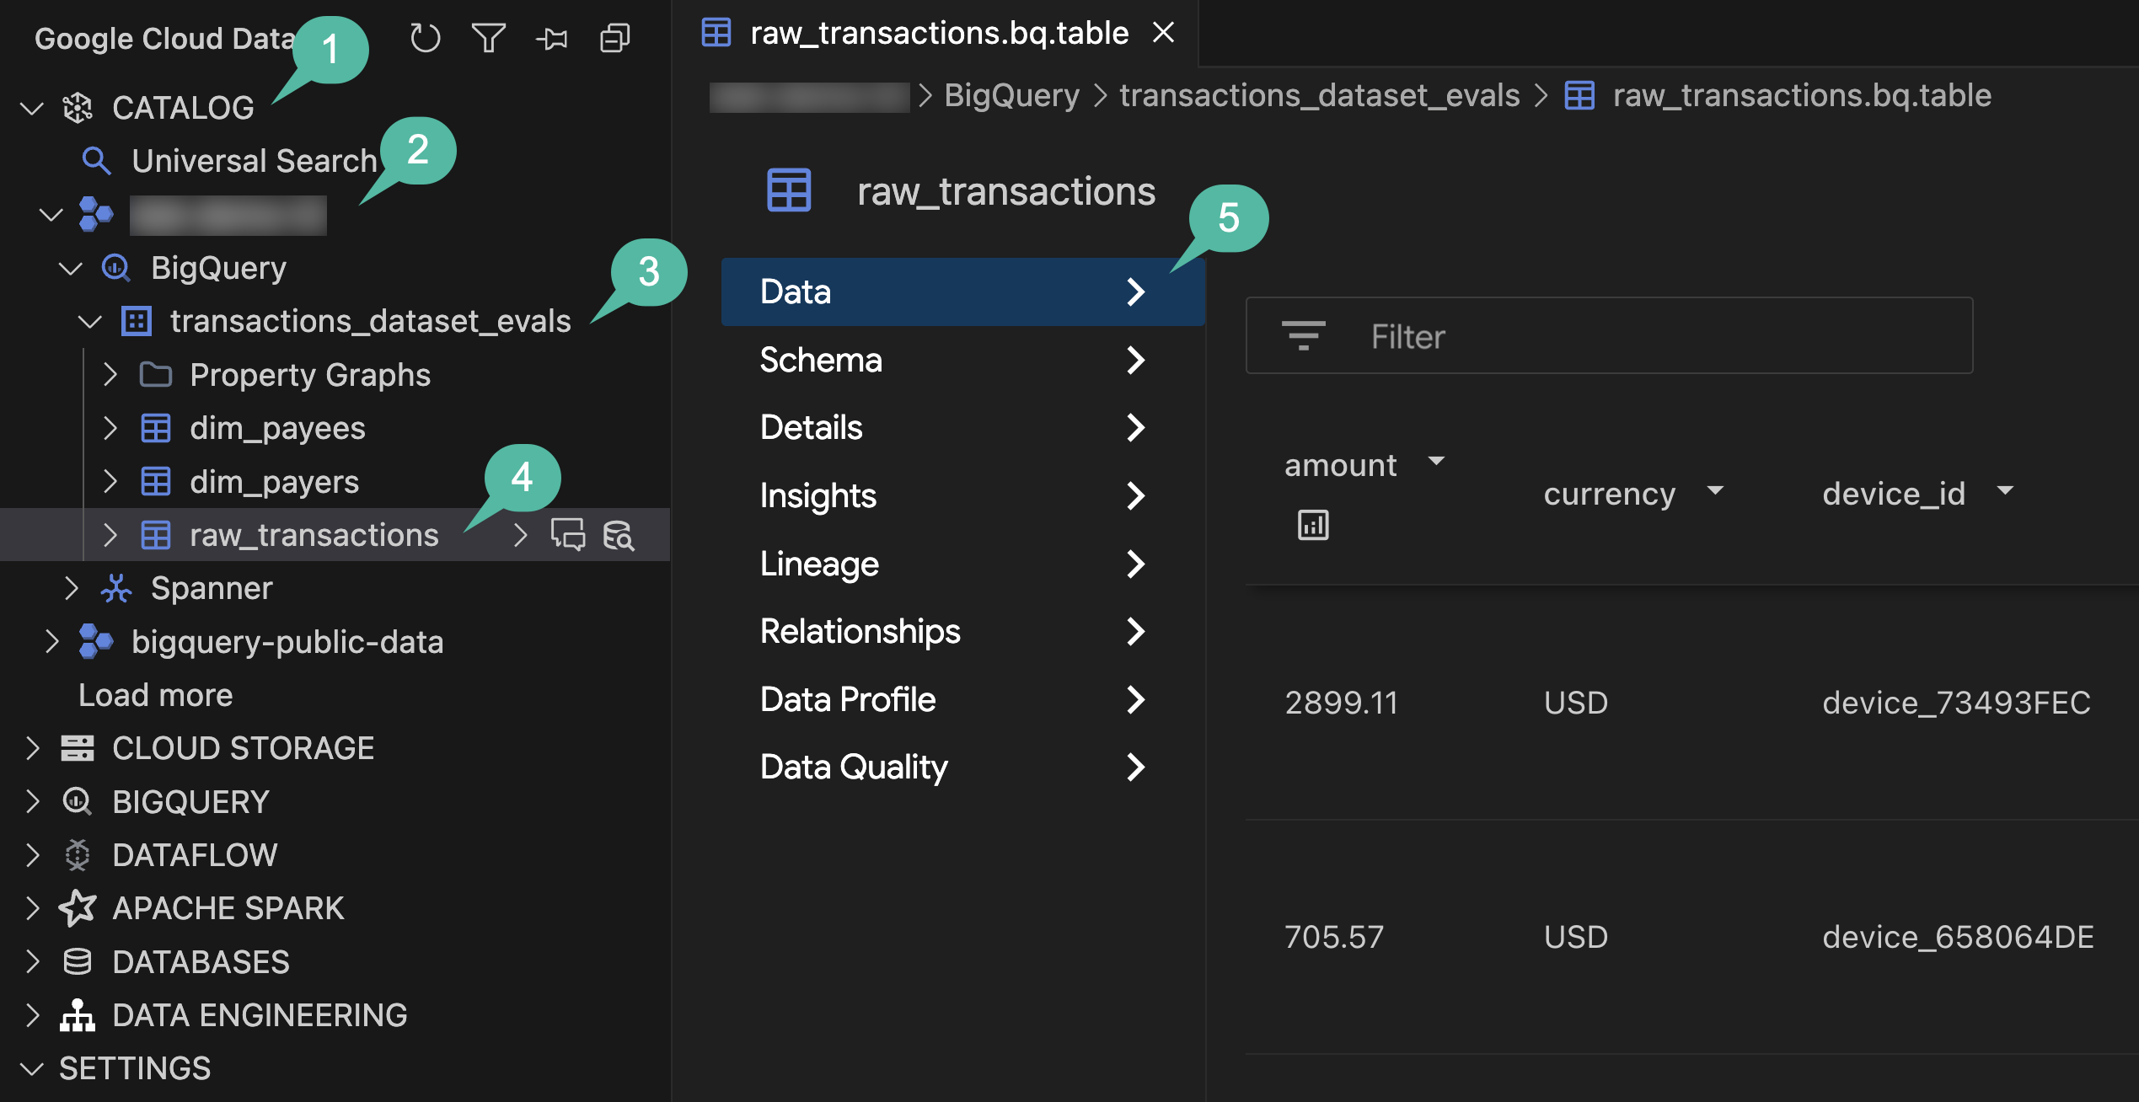Click the dataset icon for transactions_dataset_evals
The width and height of the screenshot is (2139, 1102).
click(136, 321)
